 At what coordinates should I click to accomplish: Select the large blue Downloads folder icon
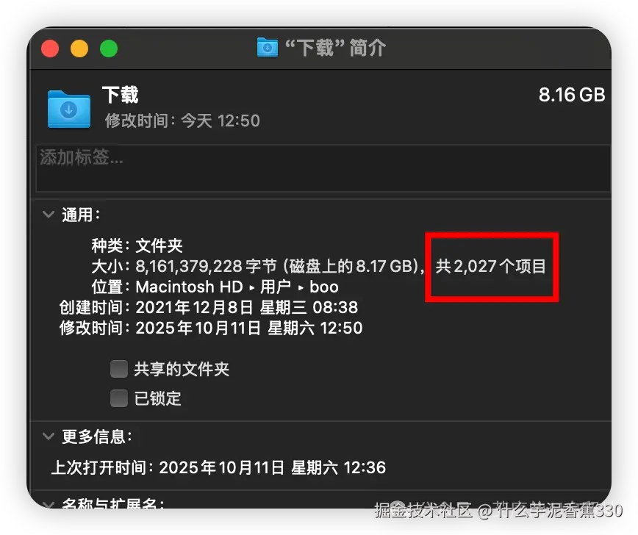(x=69, y=109)
